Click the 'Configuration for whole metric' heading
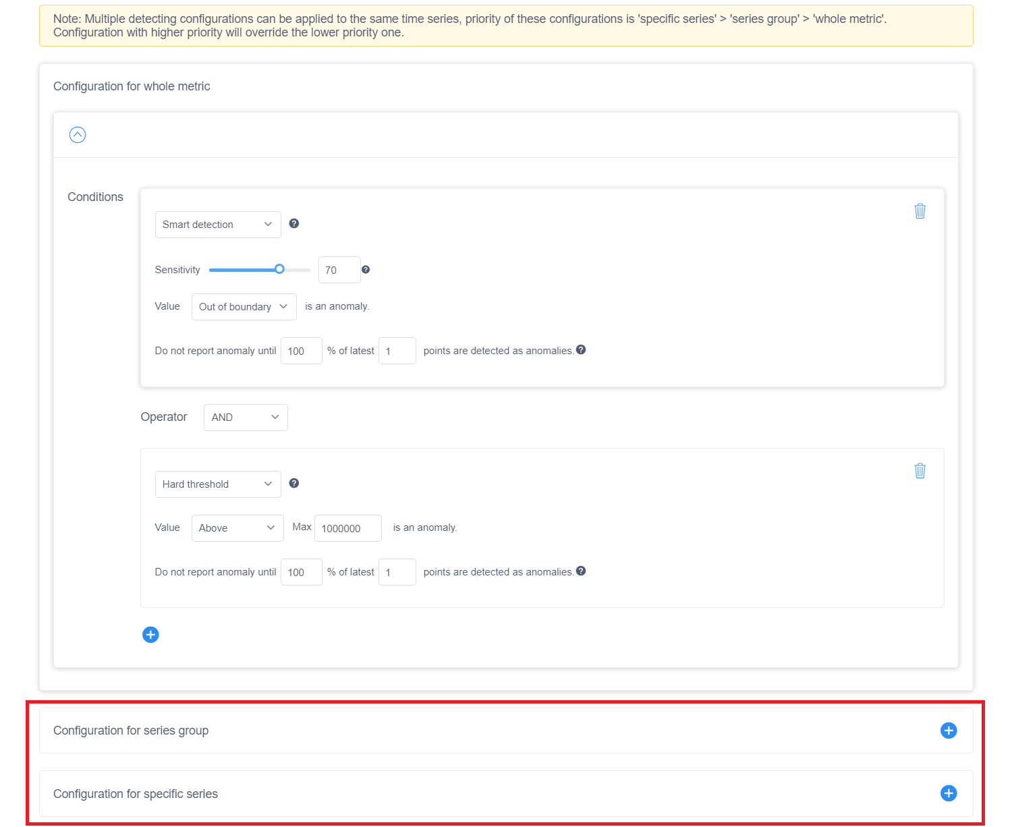1012x827 pixels. click(132, 86)
